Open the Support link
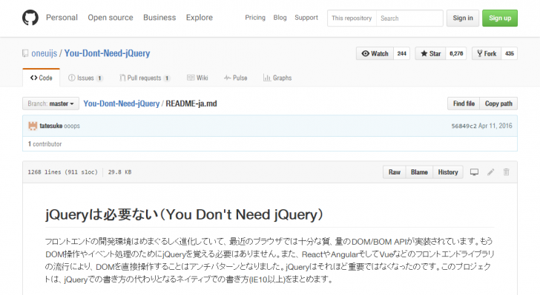 coord(306,18)
